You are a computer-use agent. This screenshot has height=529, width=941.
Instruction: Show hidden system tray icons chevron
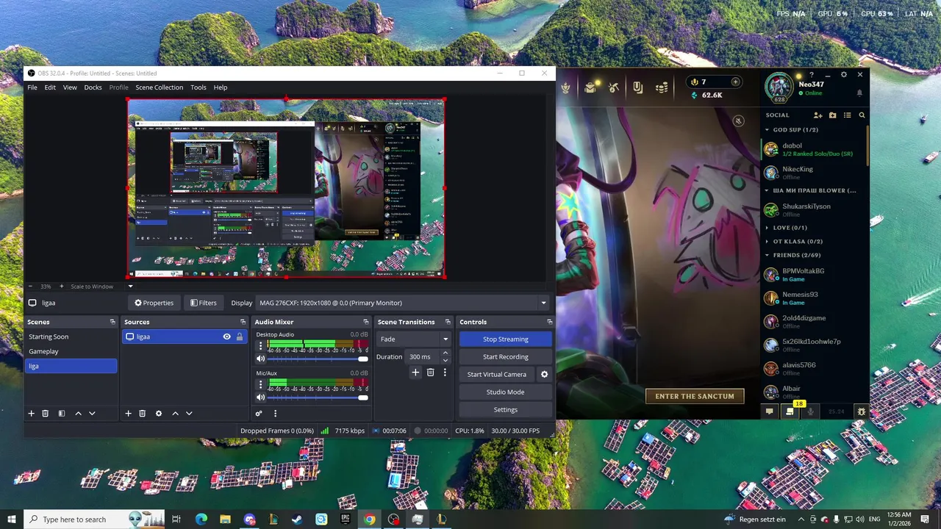click(x=801, y=519)
